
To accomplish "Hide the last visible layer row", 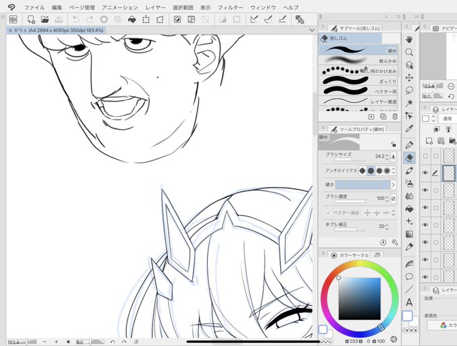I will [x=425, y=277].
